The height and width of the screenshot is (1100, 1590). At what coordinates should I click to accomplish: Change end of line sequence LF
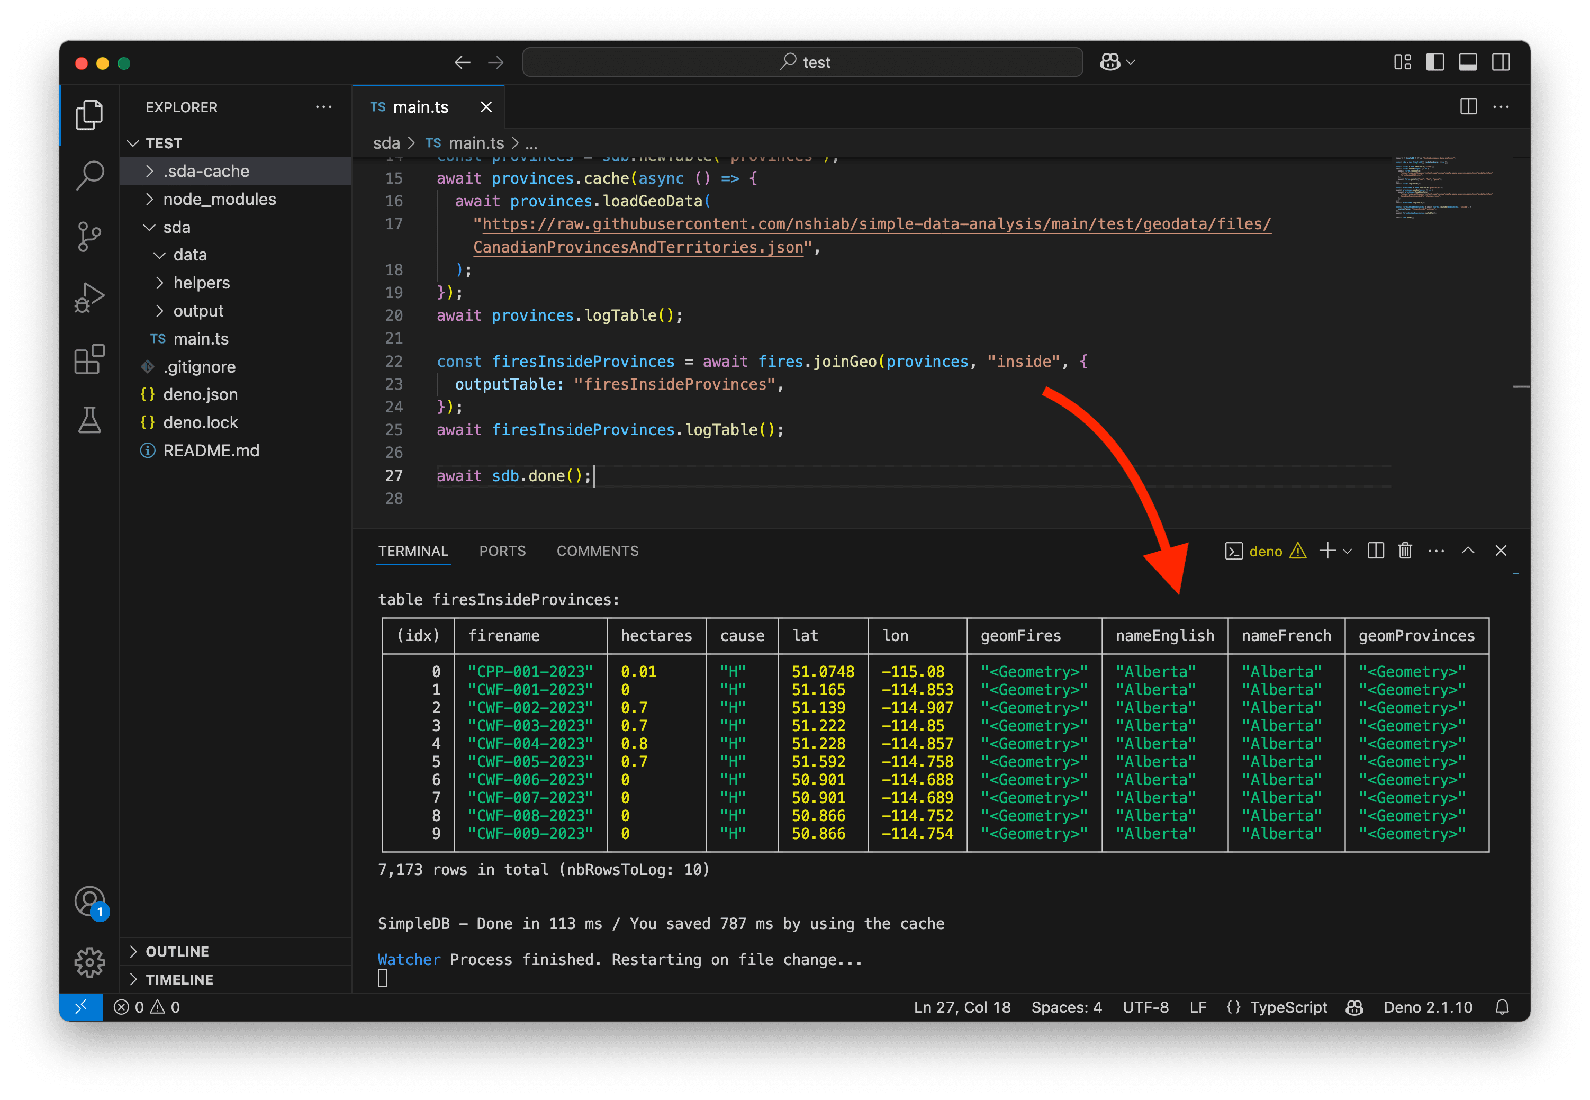coord(1198,1008)
